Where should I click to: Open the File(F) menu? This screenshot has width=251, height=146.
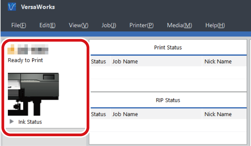coord(19,25)
